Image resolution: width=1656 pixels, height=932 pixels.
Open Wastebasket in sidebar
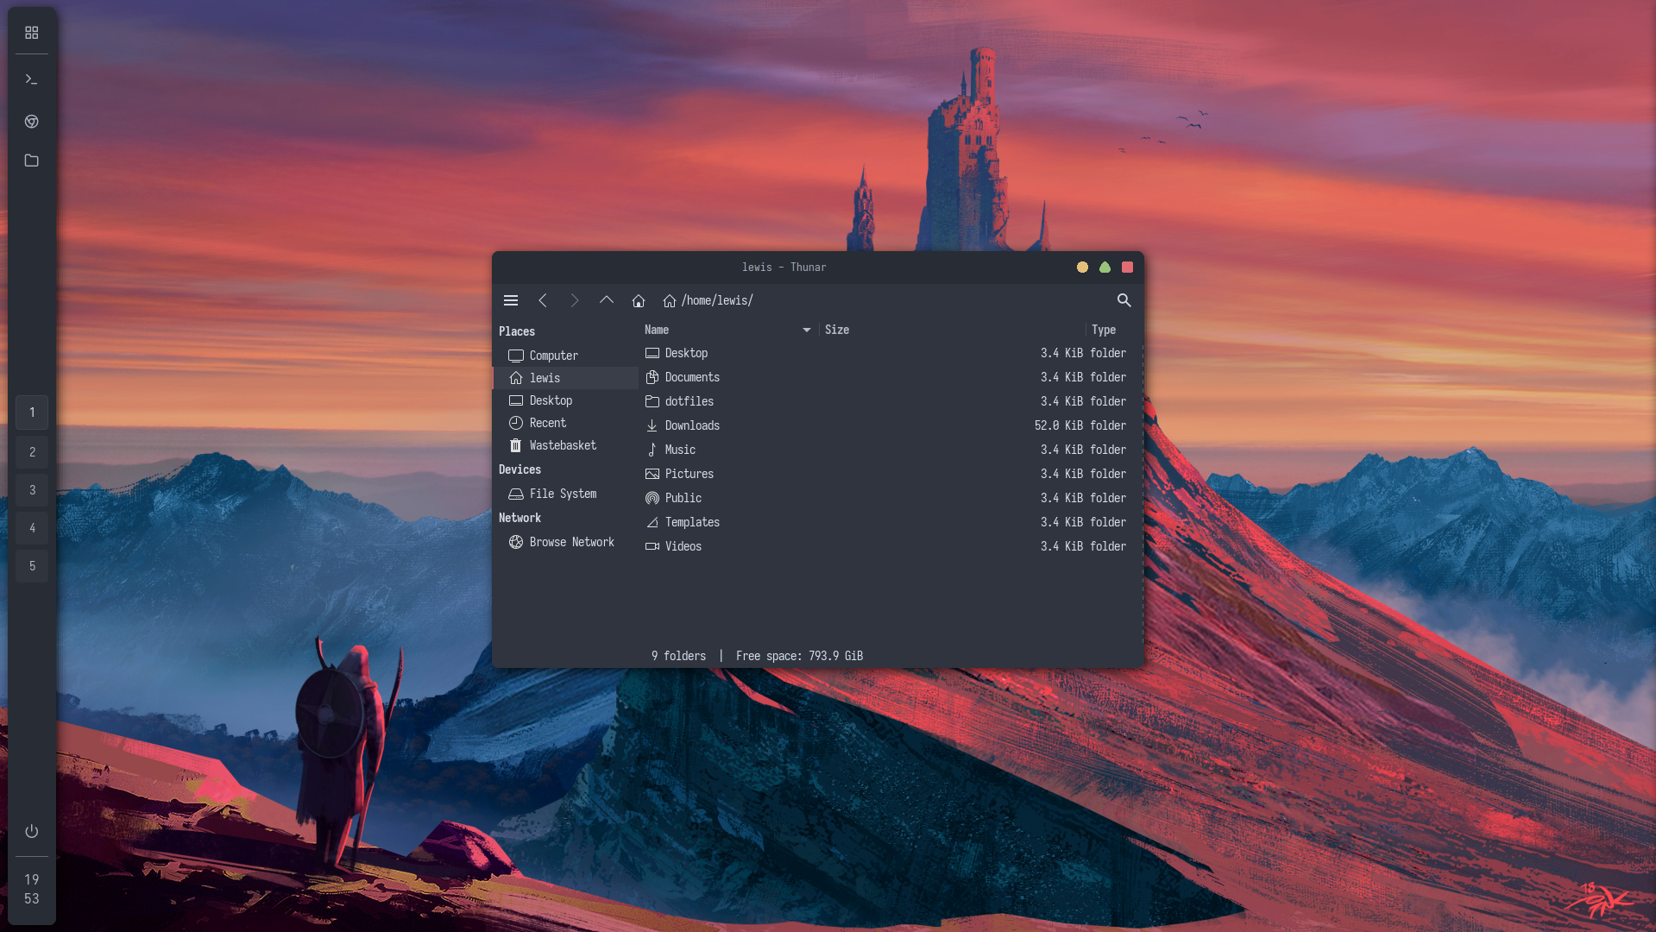coord(565,445)
